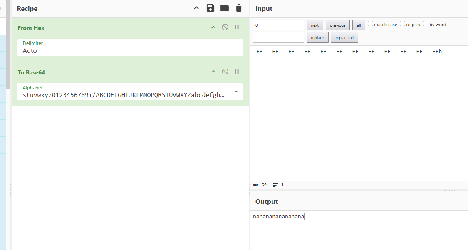Screen dimensions: 468x250
Task: Click the empty replace text field
Action: pos(278,38)
